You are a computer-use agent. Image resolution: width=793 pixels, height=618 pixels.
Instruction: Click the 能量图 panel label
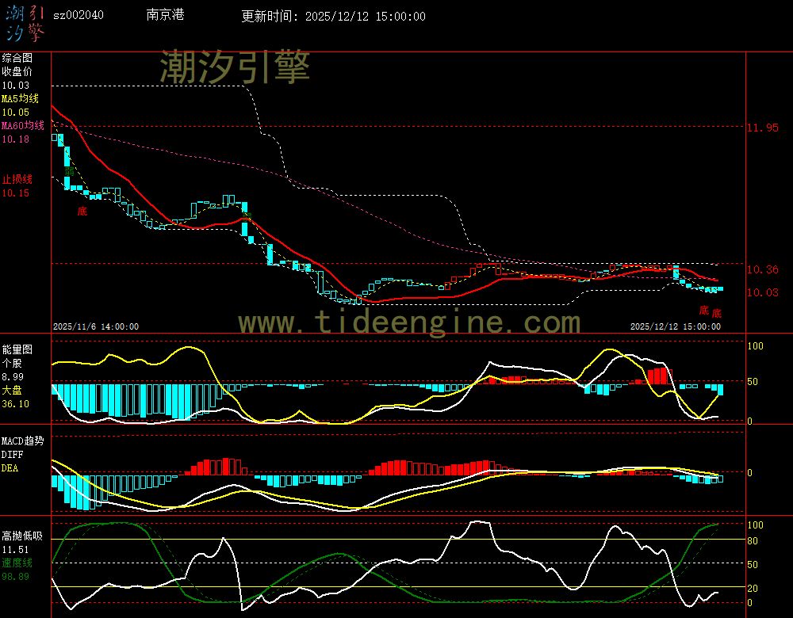tap(17, 349)
